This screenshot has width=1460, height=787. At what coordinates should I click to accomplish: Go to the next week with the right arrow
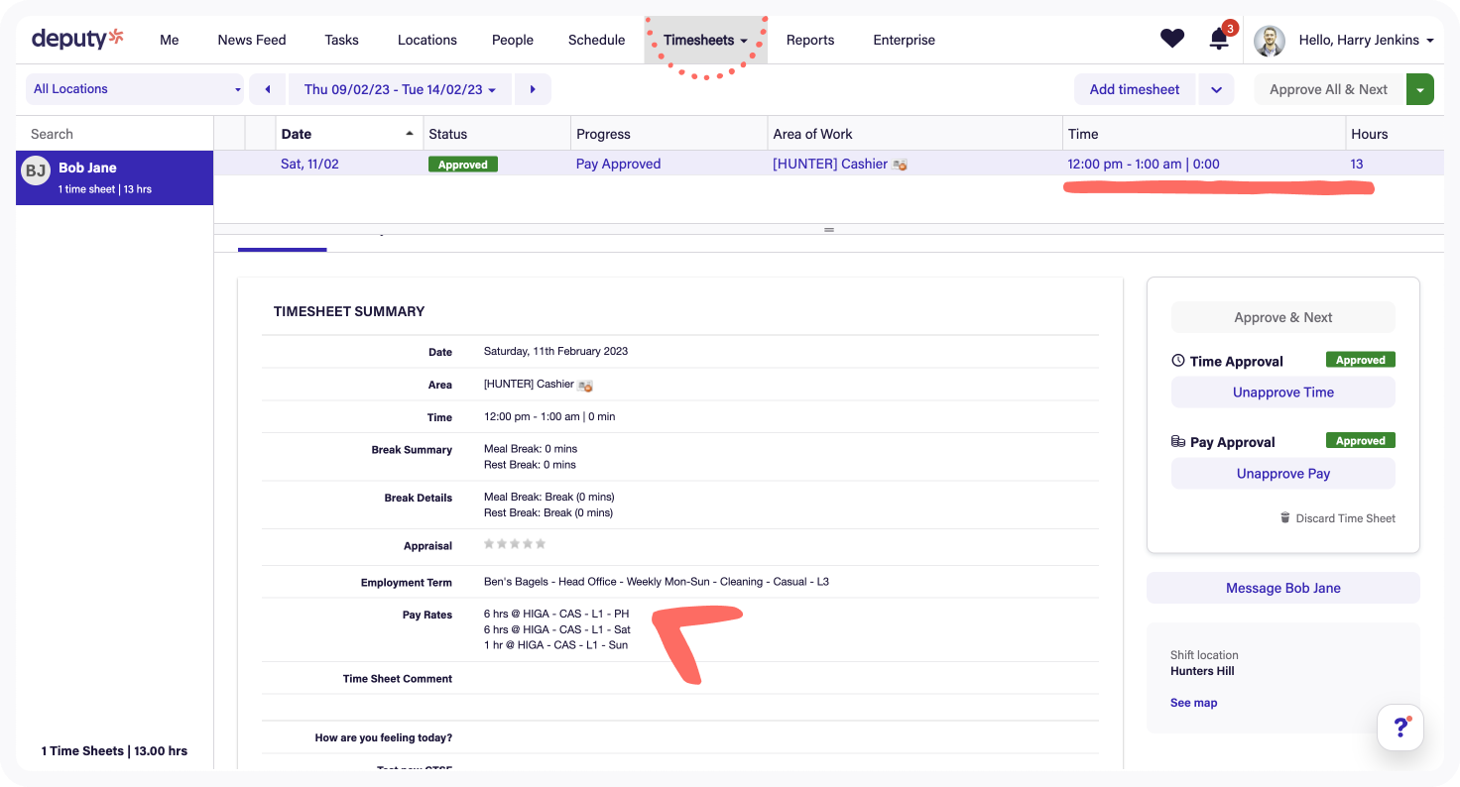click(533, 88)
